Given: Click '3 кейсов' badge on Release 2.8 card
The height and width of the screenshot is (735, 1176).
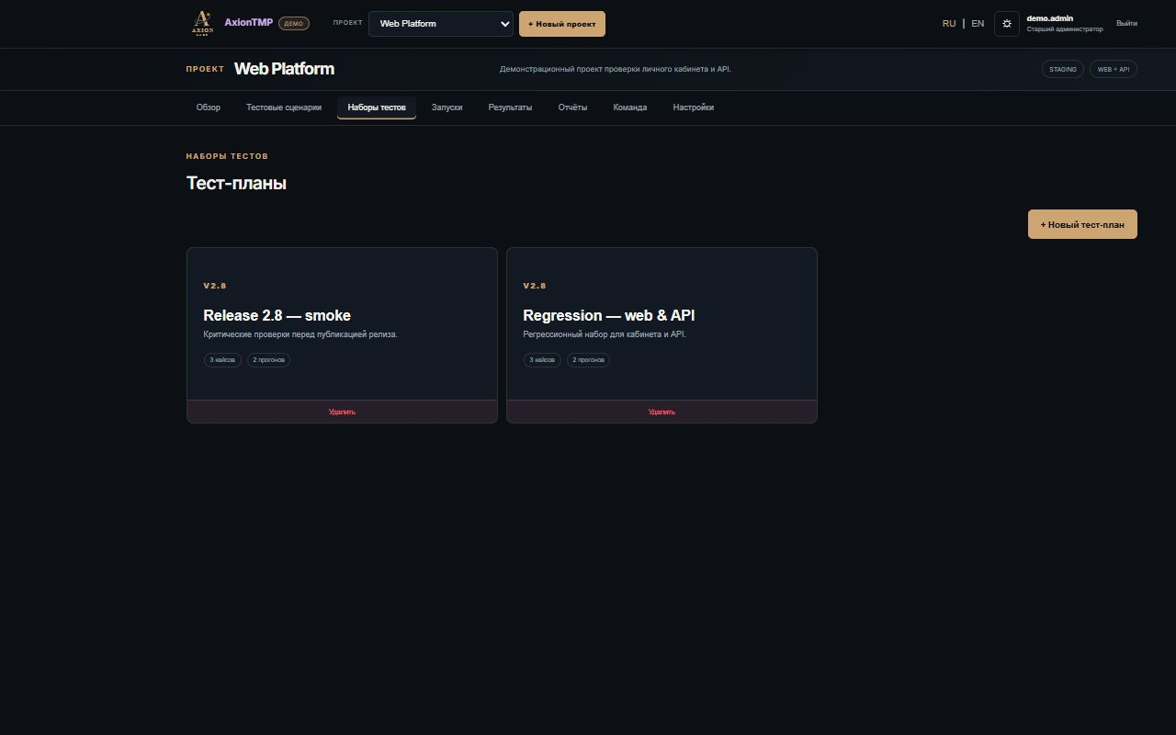Looking at the screenshot, I should coord(222,360).
